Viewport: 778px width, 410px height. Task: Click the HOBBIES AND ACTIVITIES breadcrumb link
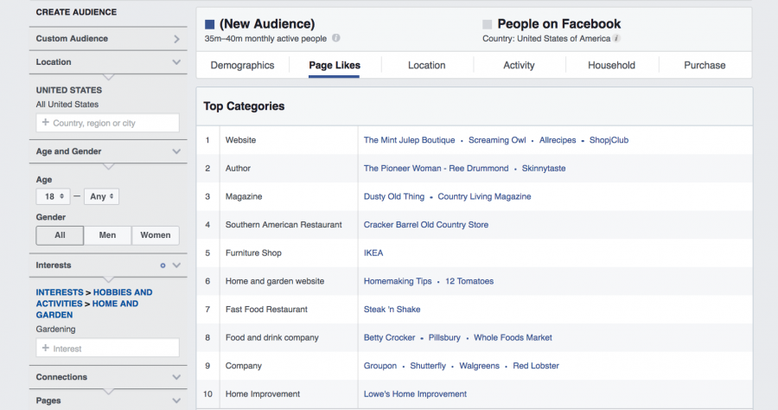[x=93, y=298]
